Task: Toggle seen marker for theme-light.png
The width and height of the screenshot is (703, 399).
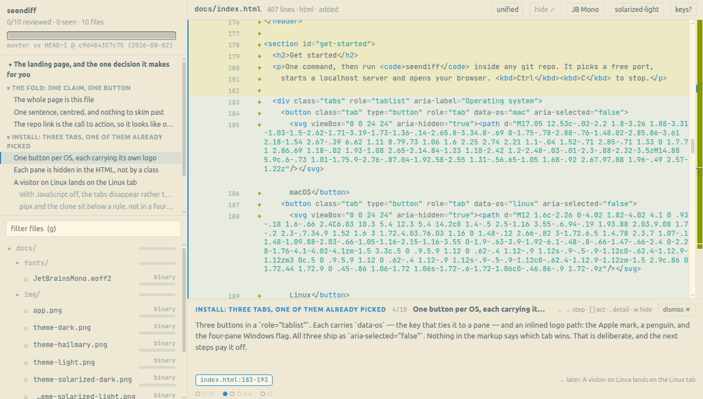Action: pos(26,362)
